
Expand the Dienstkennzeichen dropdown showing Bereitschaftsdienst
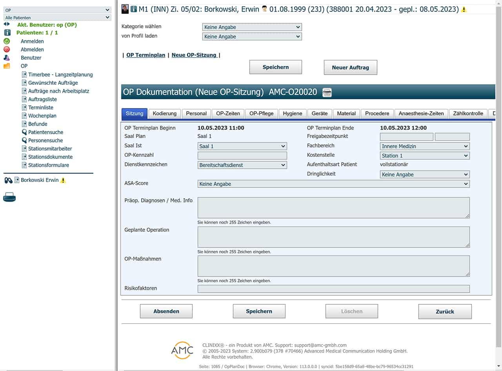pyautogui.click(x=242, y=165)
